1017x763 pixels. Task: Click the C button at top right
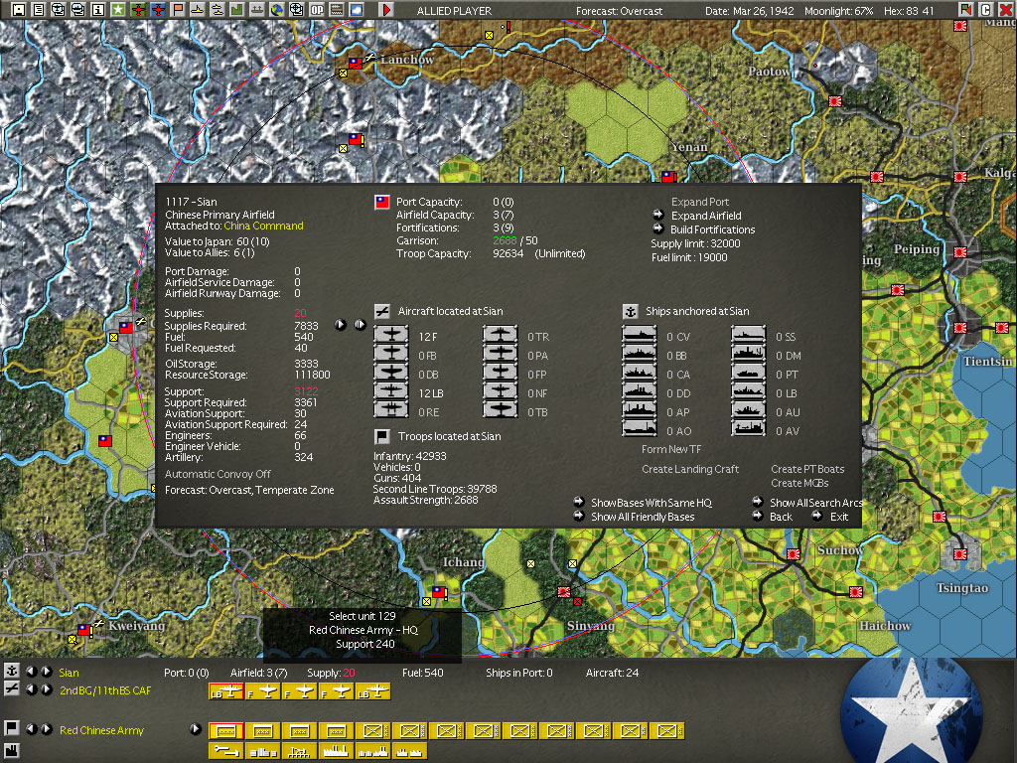click(985, 10)
